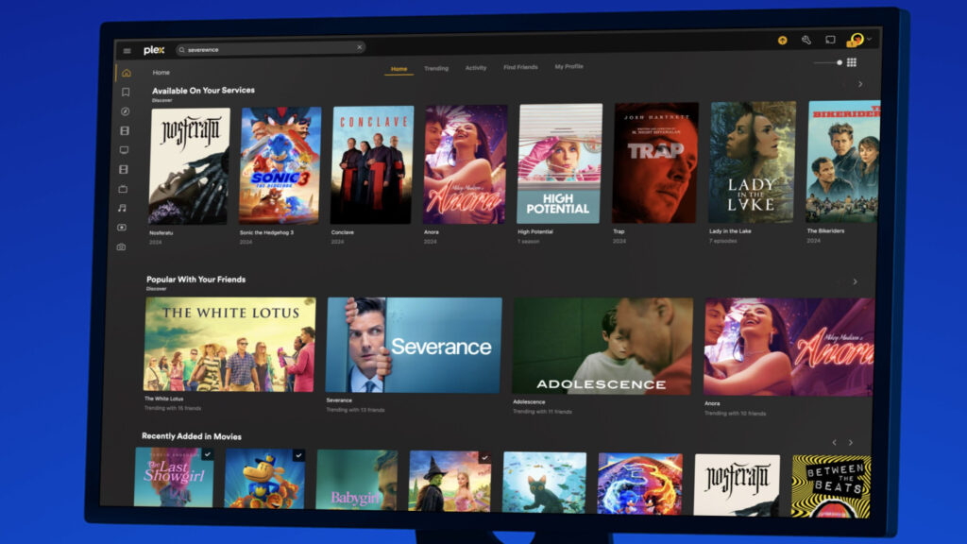Open the Severance banner
This screenshot has width=967, height=544.
click(414, 346)
